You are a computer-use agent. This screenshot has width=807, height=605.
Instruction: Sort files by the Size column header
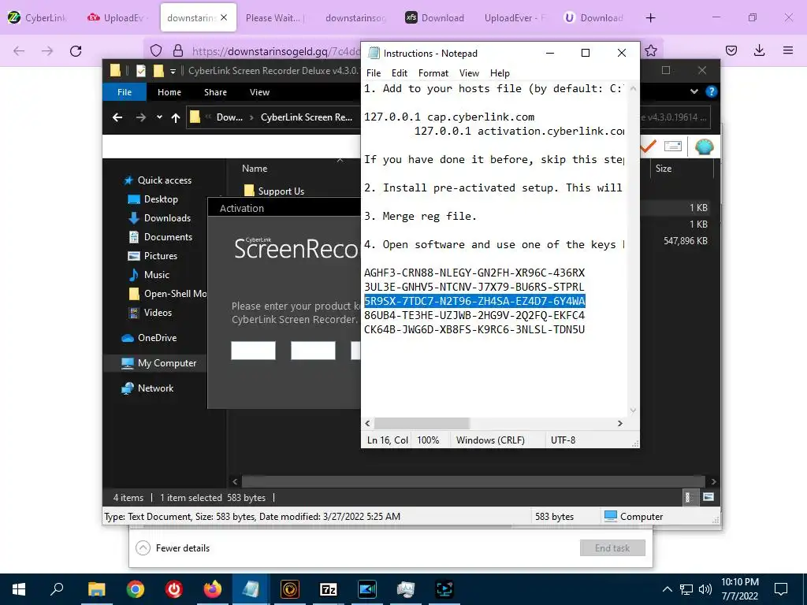click(664, 169)
